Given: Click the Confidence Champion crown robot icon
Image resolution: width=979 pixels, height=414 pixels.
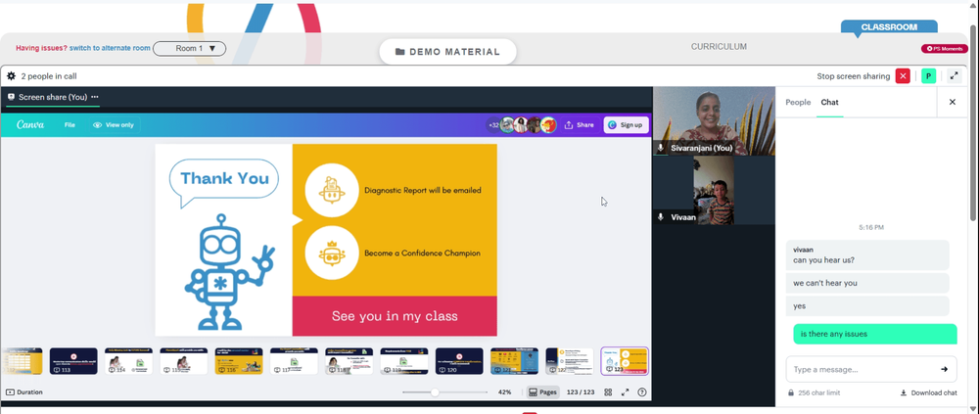Looking at the screenshot, I should coord(332,253).
